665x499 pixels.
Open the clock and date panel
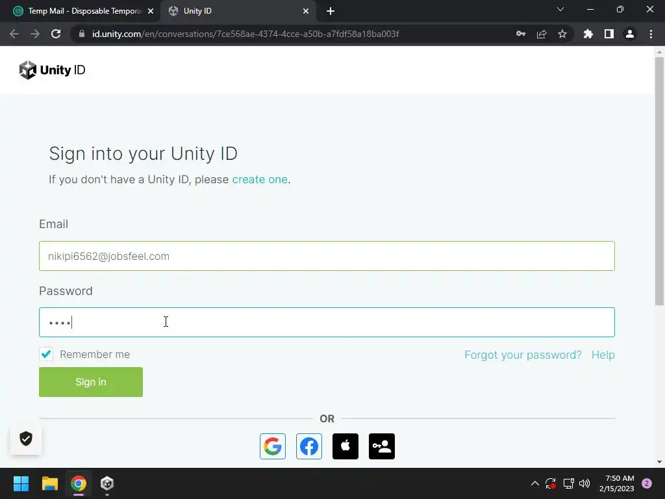click(616, 483)
